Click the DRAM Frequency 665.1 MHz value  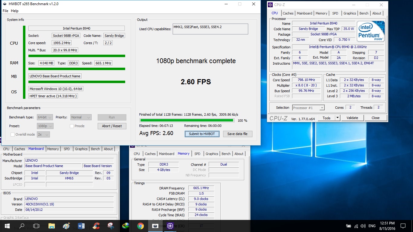pos(201,188)
